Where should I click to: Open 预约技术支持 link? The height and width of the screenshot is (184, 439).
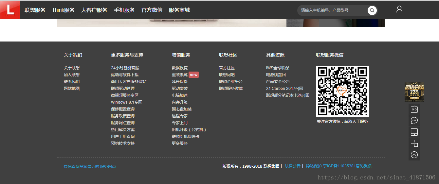tap(123, 143)
